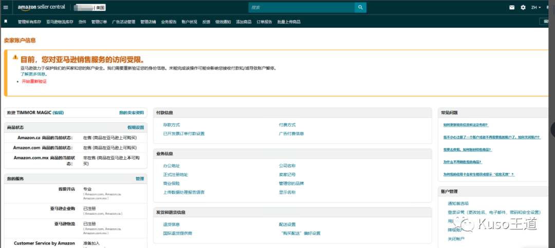Open 货件 in navigation bar
Viewport: 555px width, 248px height.
[x=82, y=22]
